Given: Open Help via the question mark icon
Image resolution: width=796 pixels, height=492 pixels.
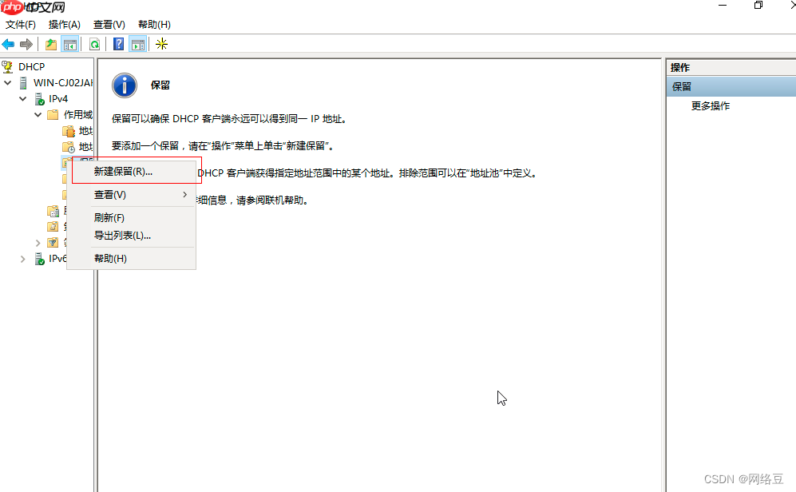Looking at the screenshot, I should coord(118,44).
